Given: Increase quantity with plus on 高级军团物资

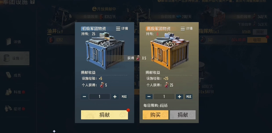Looking at the screenshot, I should click(179, 96).
